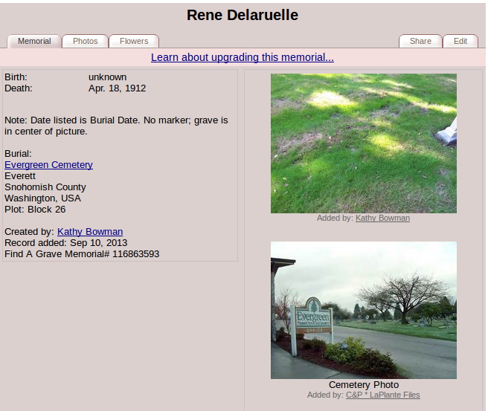488x411 pixels.
Task: Click 'Learn about upgrading this memorial' link
Action: (243, 57)
